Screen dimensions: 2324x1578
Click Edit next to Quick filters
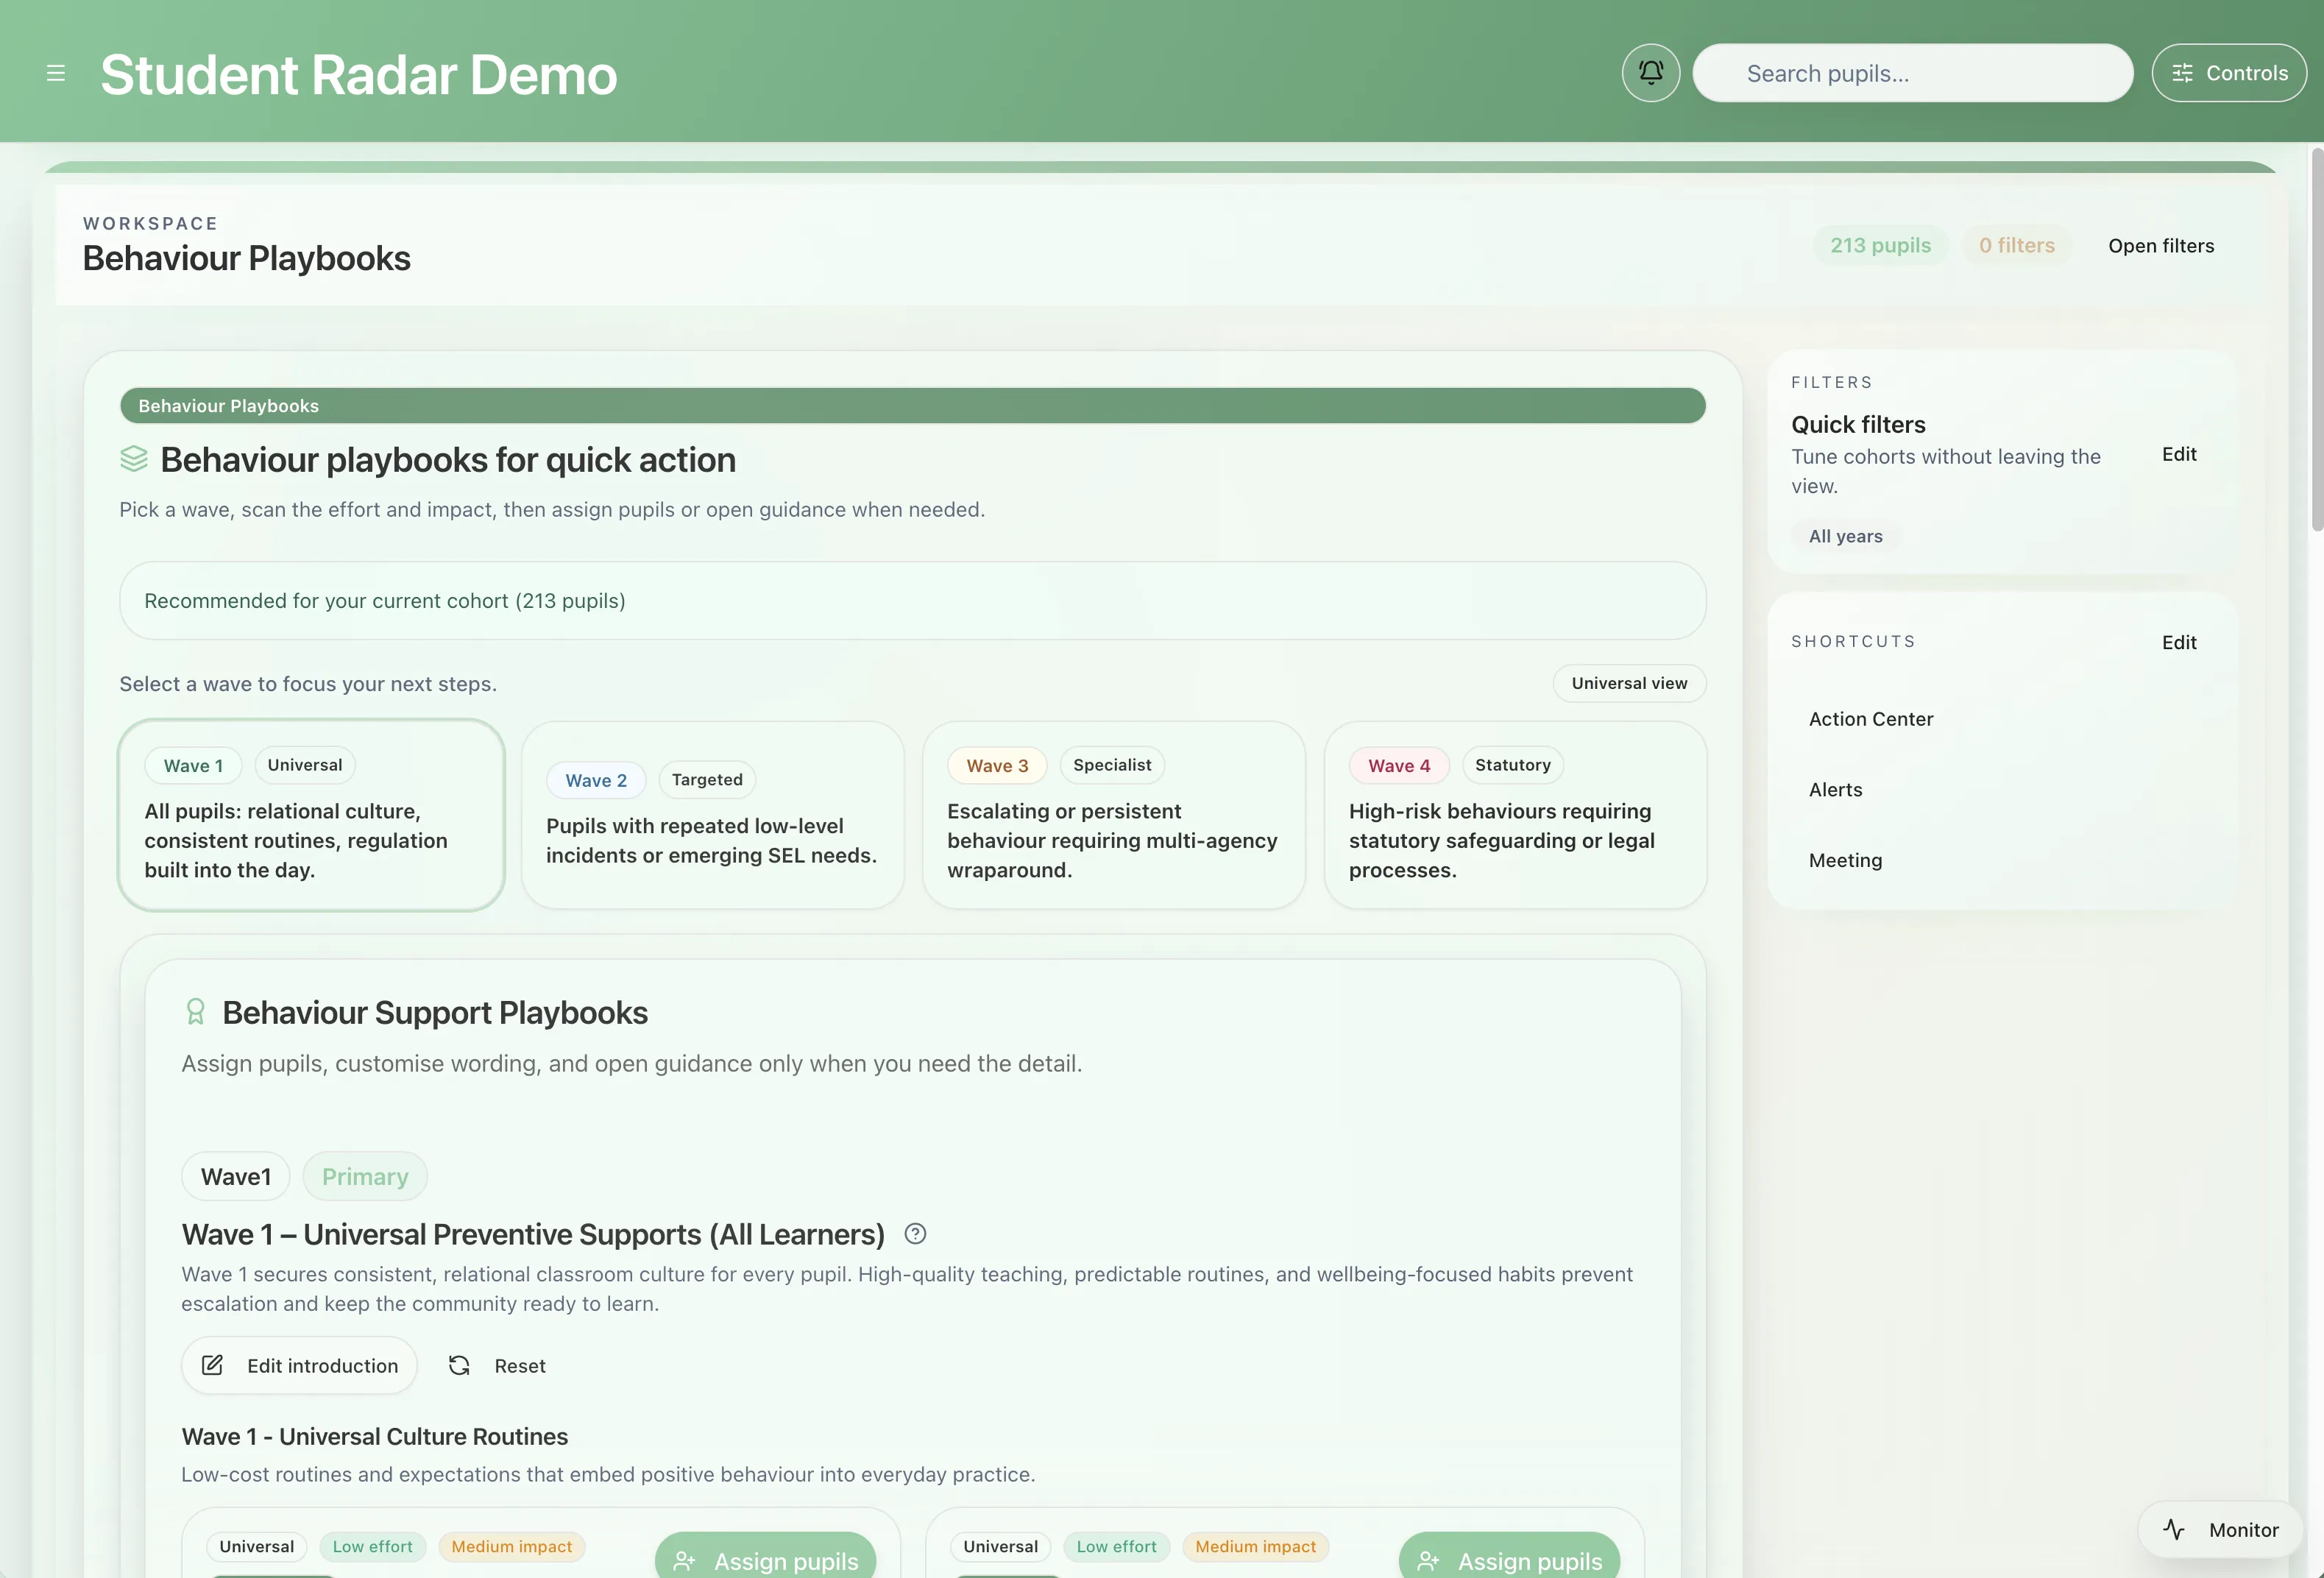pyautogui.click(x=2178, y=454)
